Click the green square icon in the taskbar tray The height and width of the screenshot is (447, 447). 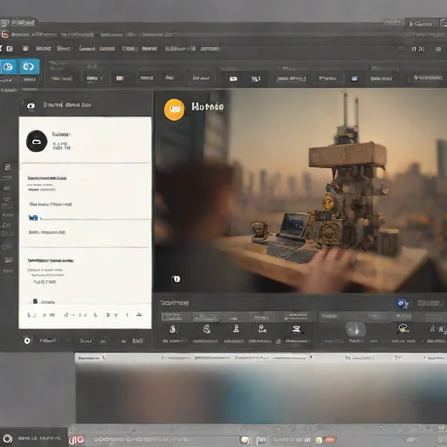[319, 440]
